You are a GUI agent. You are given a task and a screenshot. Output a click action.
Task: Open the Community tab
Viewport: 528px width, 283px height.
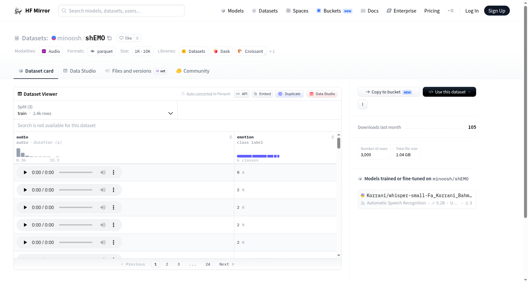[x=193, y=71]
